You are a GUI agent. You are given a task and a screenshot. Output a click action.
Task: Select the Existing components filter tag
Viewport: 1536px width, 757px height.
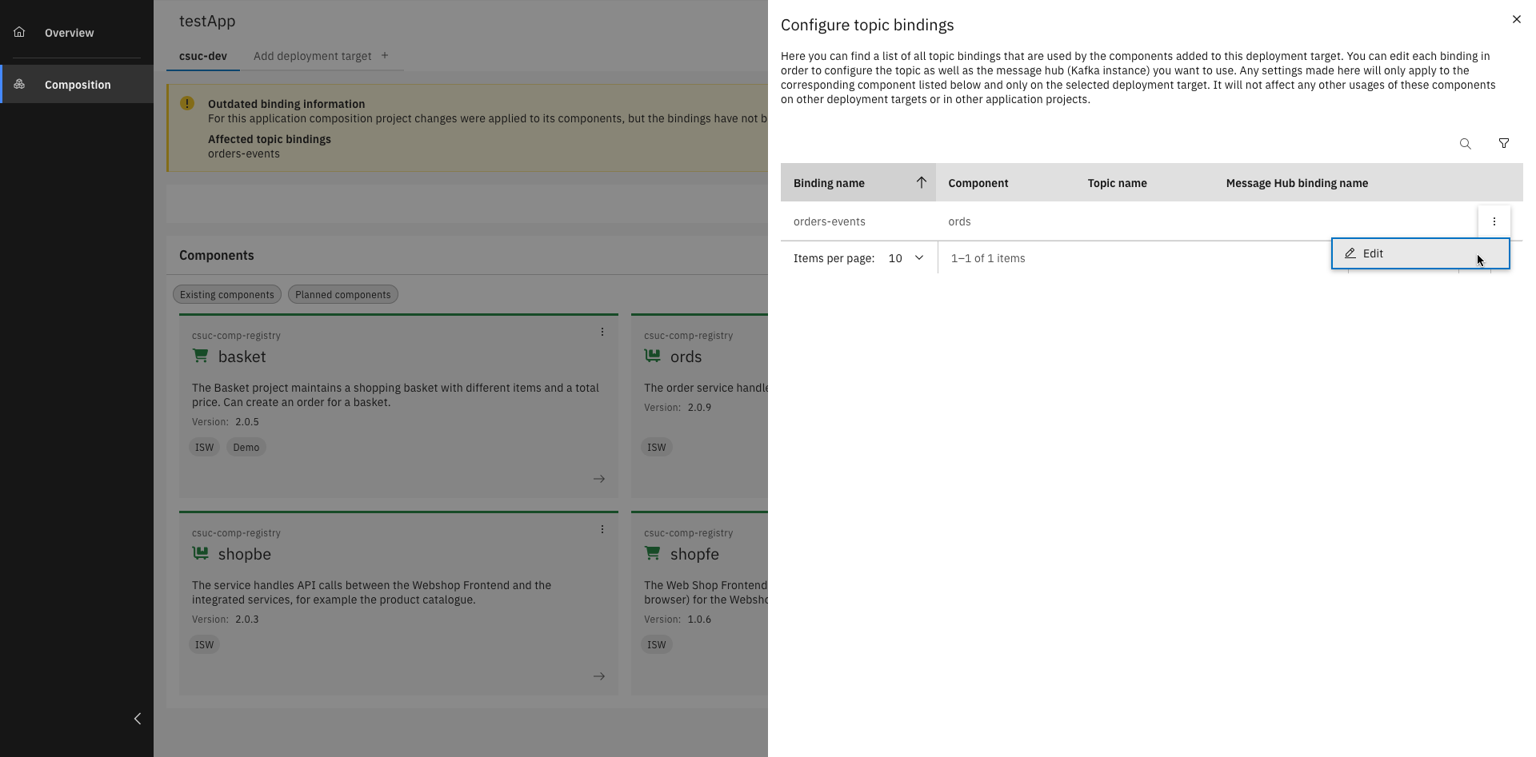point(226,294)
